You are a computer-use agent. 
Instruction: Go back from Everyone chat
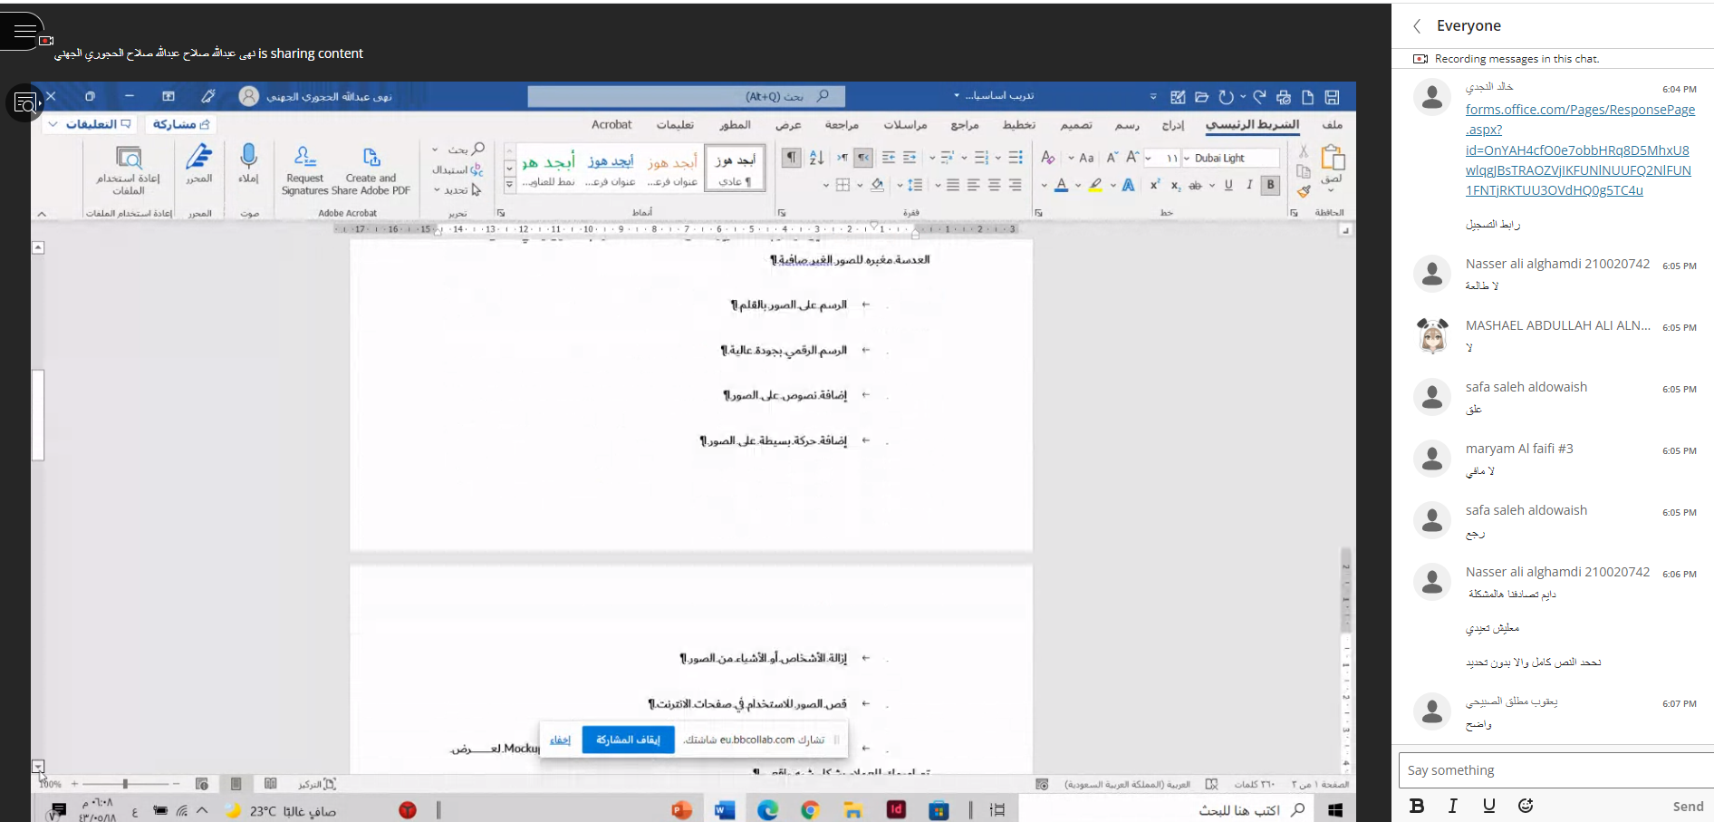click(x=1417, y=26)
